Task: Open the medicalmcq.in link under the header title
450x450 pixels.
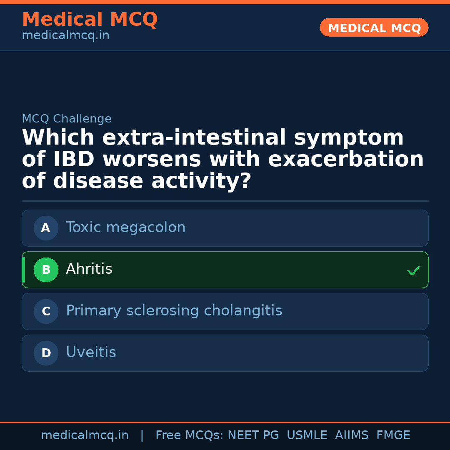Action: tap(65, 36)
